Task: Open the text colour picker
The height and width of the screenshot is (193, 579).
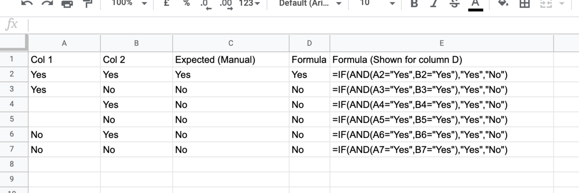Action: coord(475,4)
